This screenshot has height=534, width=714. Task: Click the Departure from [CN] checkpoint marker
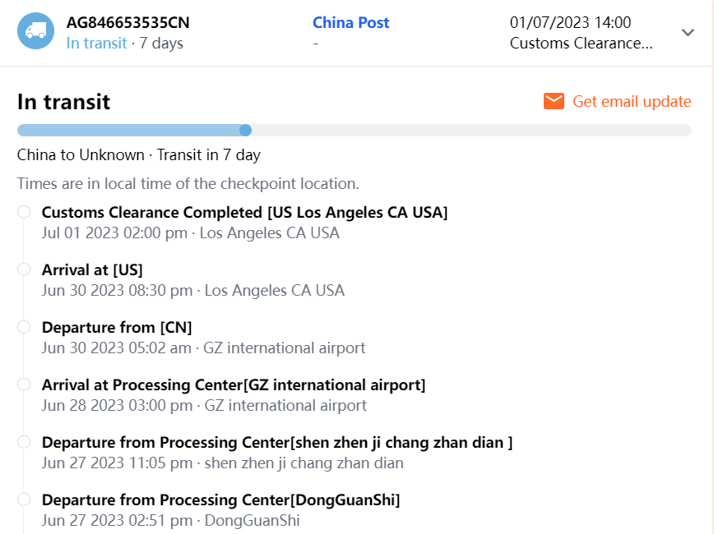click(x=24, y=327)
